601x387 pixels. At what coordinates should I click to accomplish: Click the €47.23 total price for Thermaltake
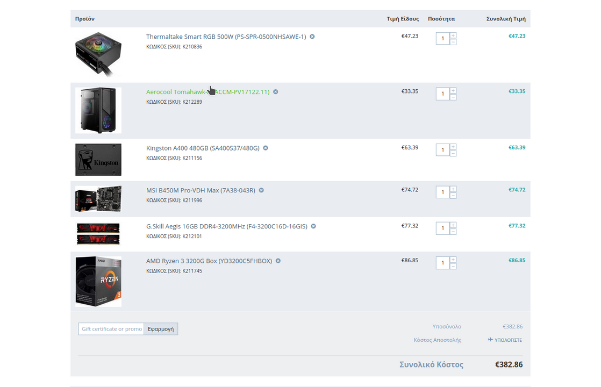click(517, 36)
